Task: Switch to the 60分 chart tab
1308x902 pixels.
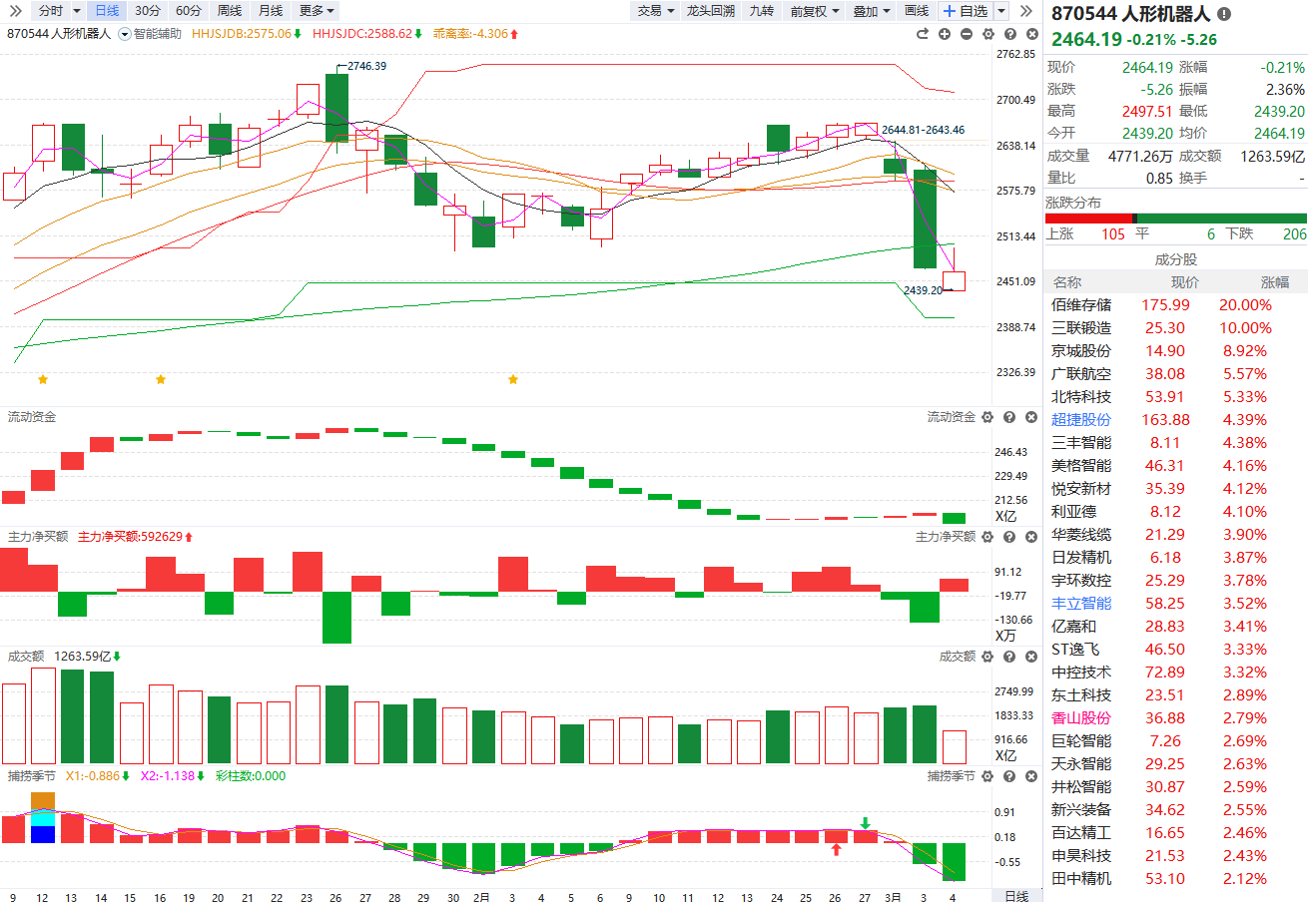Action: [x=188, y=11]
